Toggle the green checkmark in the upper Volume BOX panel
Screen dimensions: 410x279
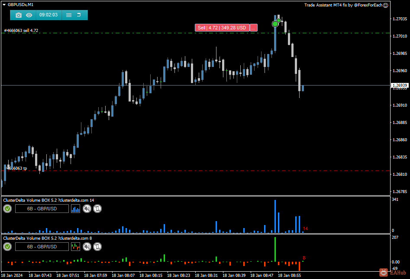coord(7,209)
